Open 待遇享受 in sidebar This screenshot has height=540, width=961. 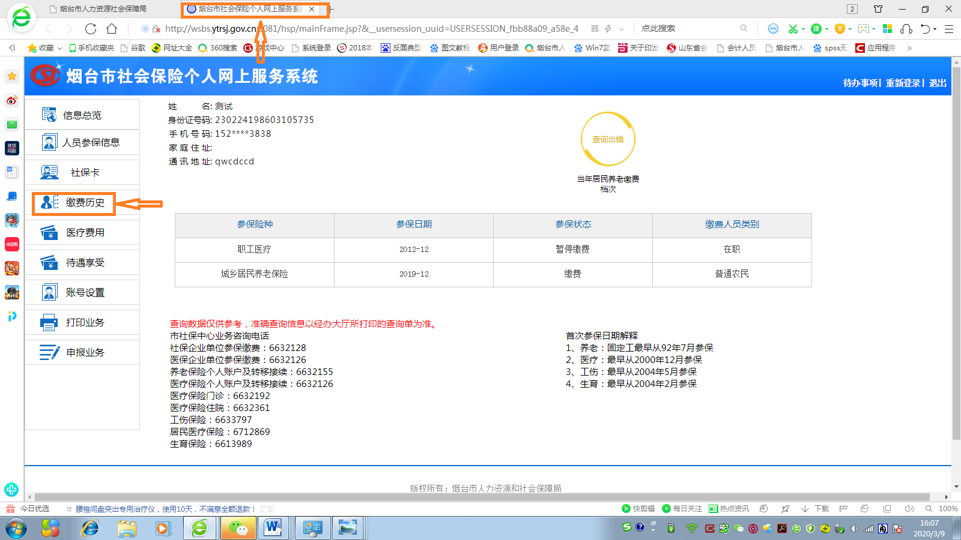(x=82, y=262)
